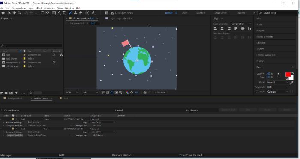This screenshot has height=159, width=300.
Task: Open the Preview panel
Action: tap(261, 30)
